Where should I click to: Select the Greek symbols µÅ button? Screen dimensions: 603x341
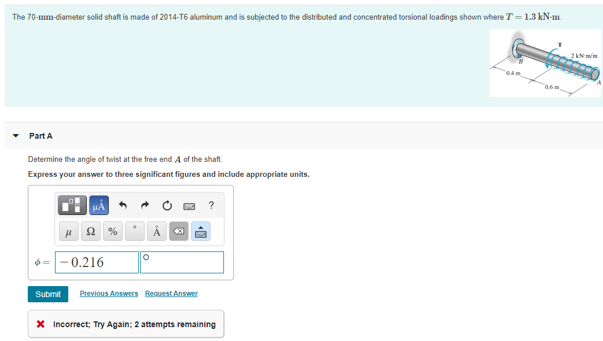(99, 205)
